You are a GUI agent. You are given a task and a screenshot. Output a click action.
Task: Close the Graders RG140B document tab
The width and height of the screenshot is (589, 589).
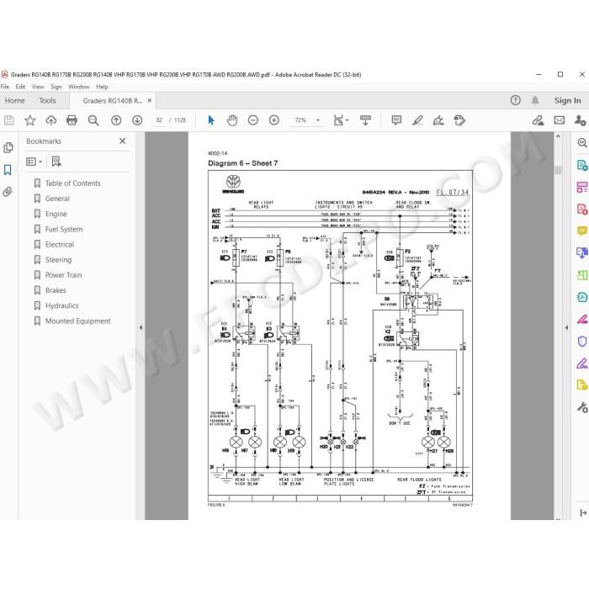(x=150, y=101)
